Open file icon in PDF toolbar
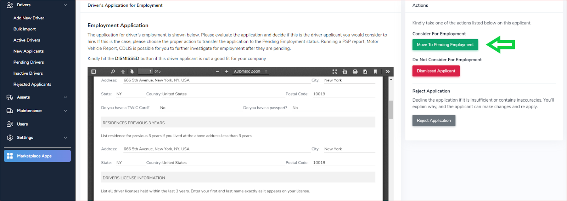 [x=345, y=71]
